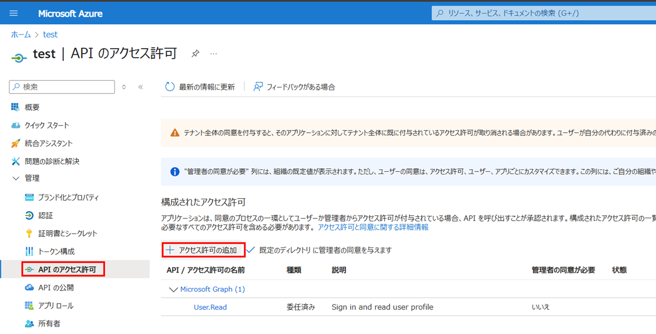This screenshot has height=334, width=656.
Task: Click the 説明 column header
Action: (339, 270)
